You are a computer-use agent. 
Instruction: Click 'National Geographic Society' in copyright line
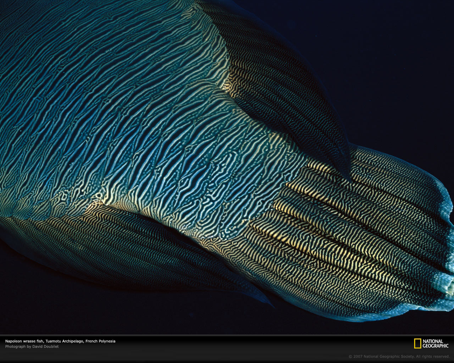[x=389, y=356]
